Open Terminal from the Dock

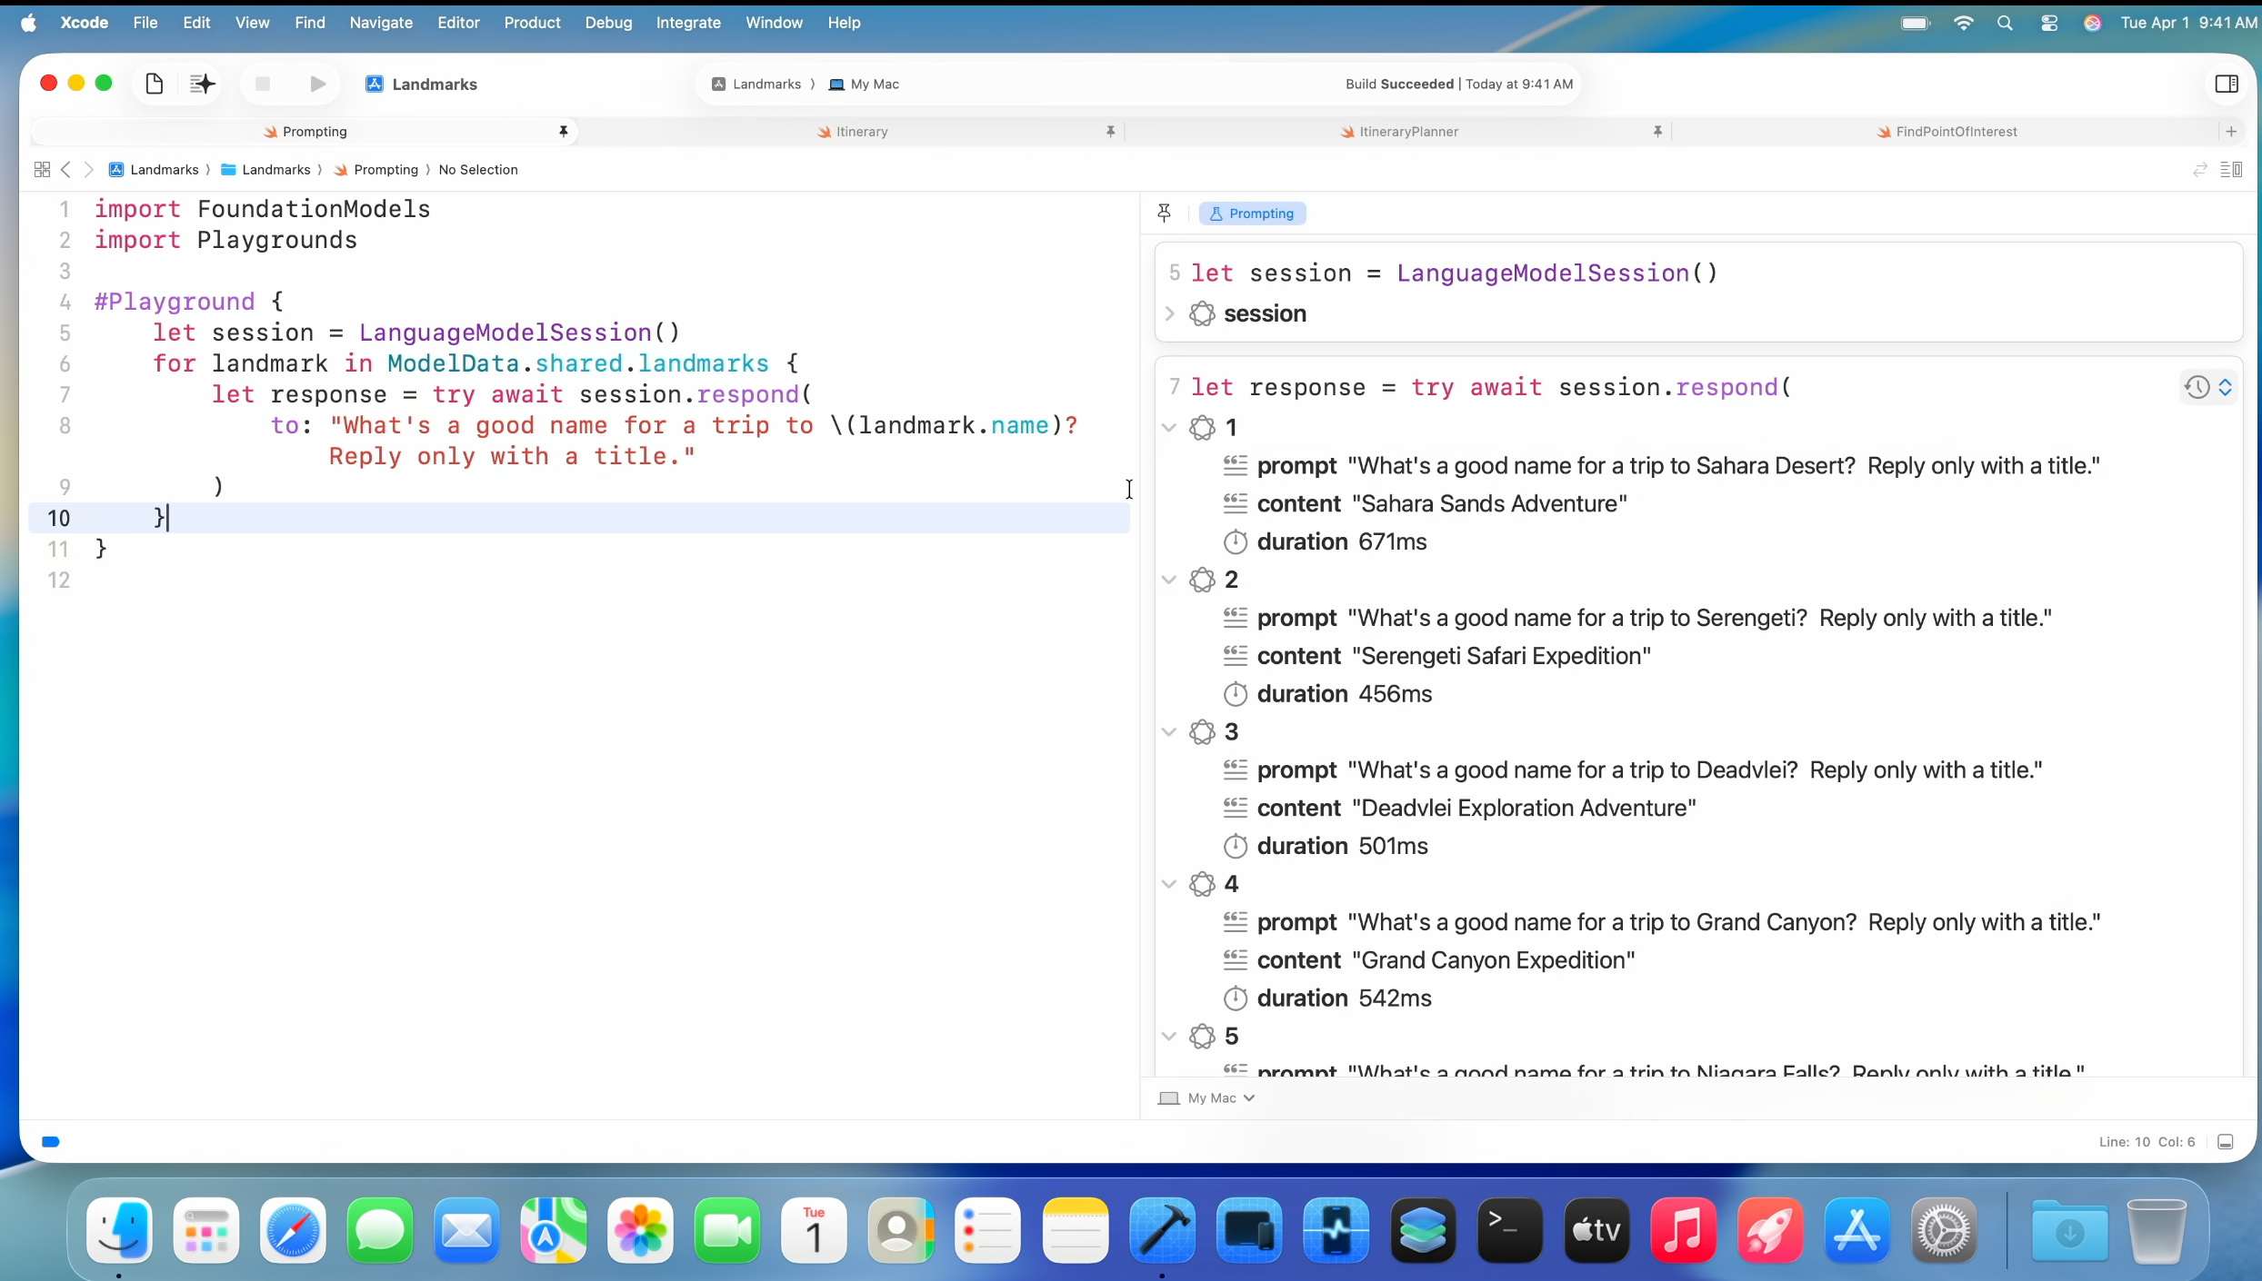[x=1509, y=1230]
